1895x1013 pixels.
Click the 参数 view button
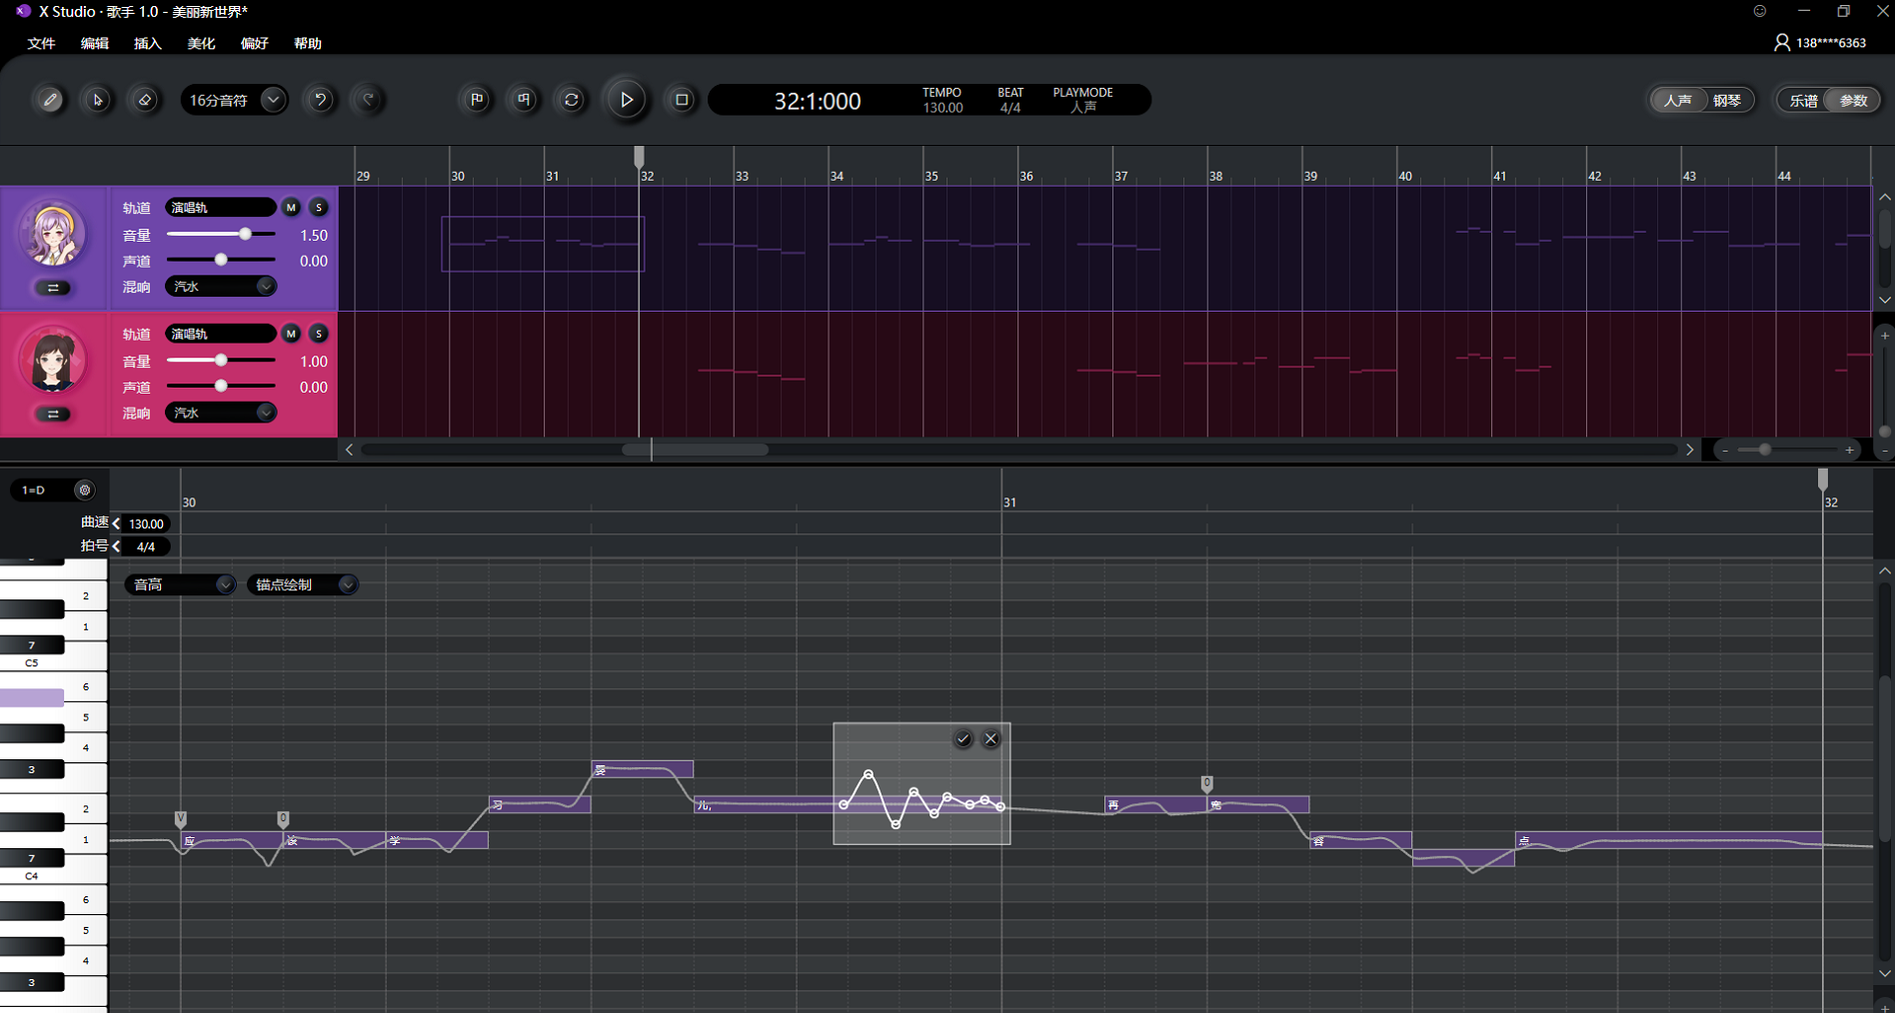1853,100
